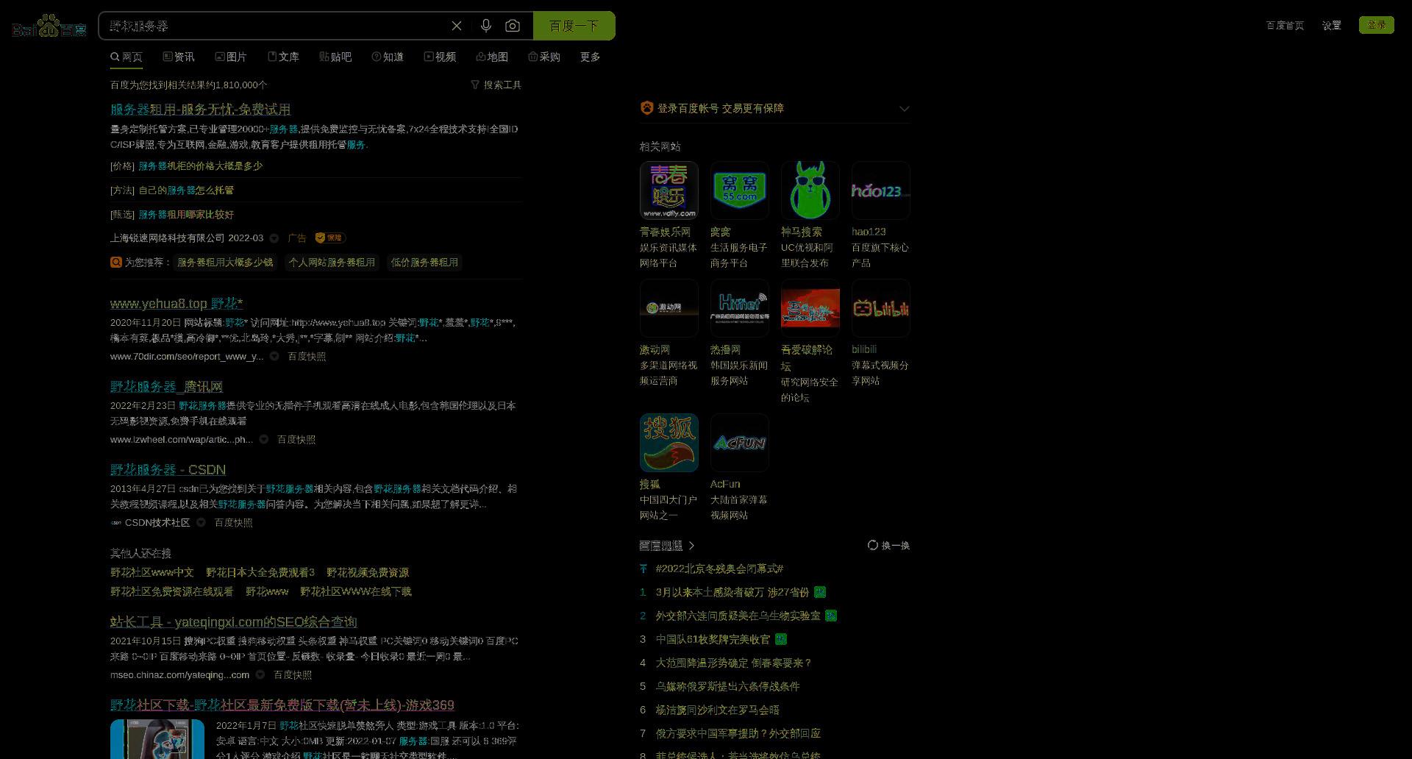
Task: Click the 保障 shield badge
Action: click(330, 238)
